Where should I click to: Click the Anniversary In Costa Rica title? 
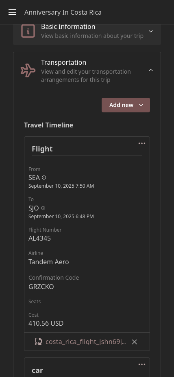coord(63,12)
